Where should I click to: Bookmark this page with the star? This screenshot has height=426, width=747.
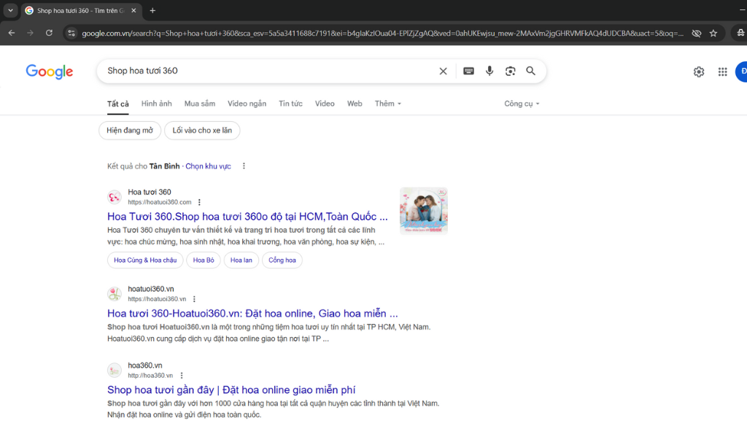(x=713, y=33)
